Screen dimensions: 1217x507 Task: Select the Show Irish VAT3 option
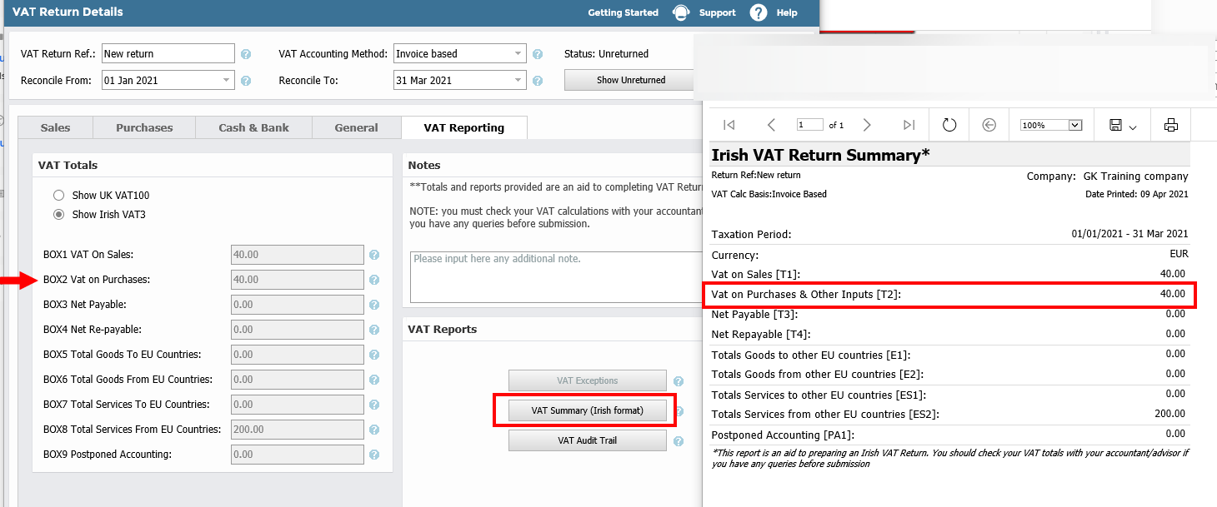58,213
